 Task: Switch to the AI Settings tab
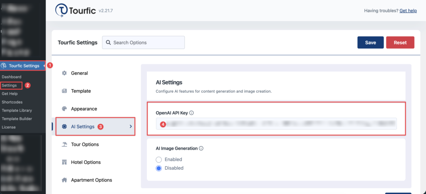coord(95,126)
